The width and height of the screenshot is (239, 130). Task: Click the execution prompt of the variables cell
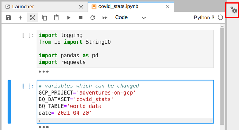(x=28, y=86)
